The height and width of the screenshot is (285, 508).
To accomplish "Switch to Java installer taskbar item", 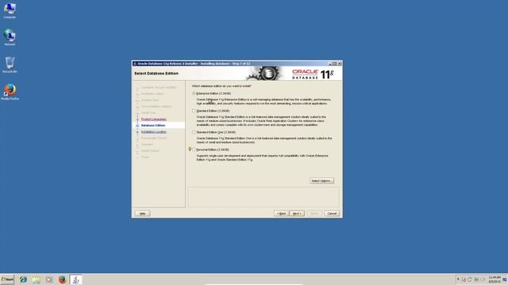I will click(x=76, y=279).
